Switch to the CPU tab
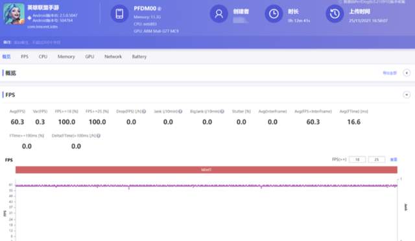The width and height of the screenshot is (415, 241). coord(43,56)
